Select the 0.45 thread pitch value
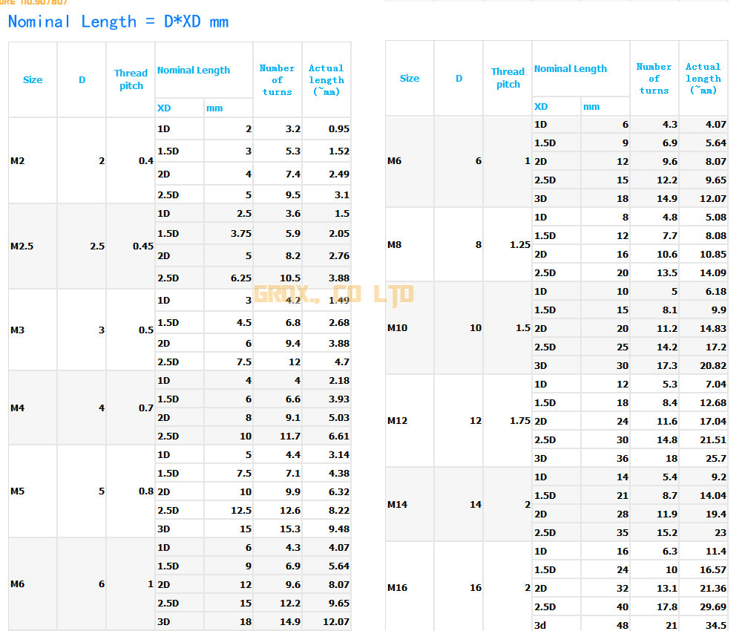742x631 pixels. point(142,246)
